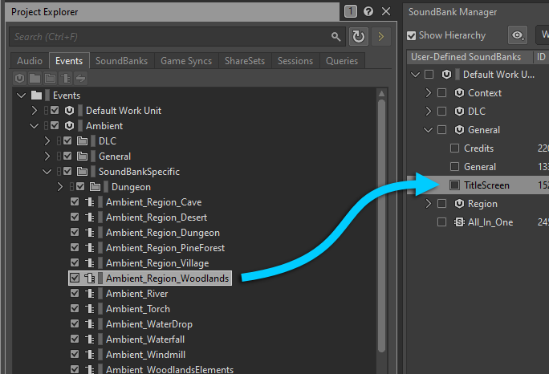Toggle the Show Hierarchy checkbox
The width and height of the screenshot is (549, 374).
412,35
